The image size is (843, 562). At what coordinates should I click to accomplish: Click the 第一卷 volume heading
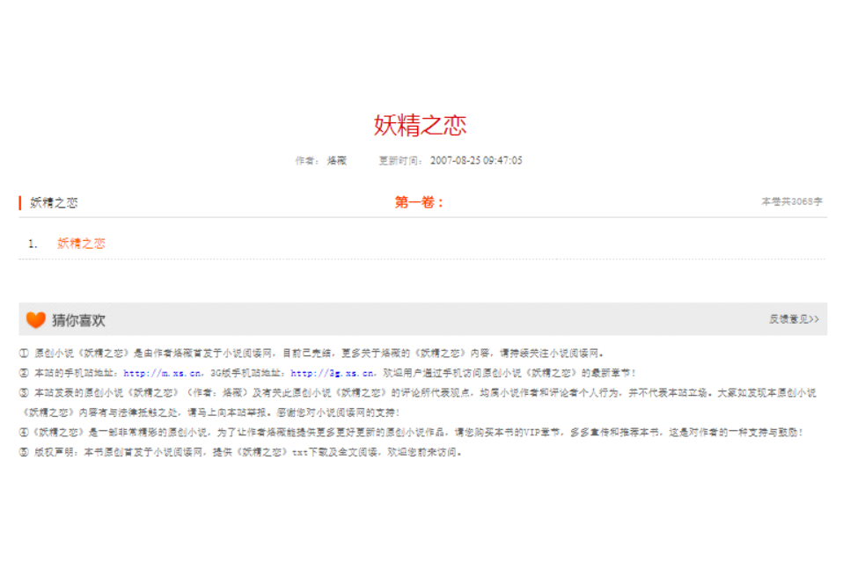(419, 202)
